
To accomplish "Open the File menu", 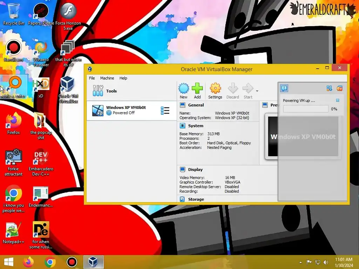I will coord(92,78).
